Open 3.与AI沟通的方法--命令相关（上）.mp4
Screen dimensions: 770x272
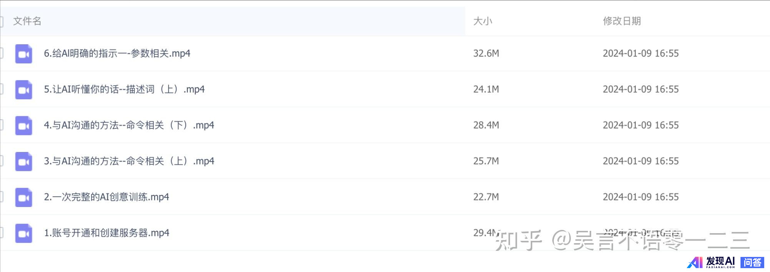tap(129, 161)
